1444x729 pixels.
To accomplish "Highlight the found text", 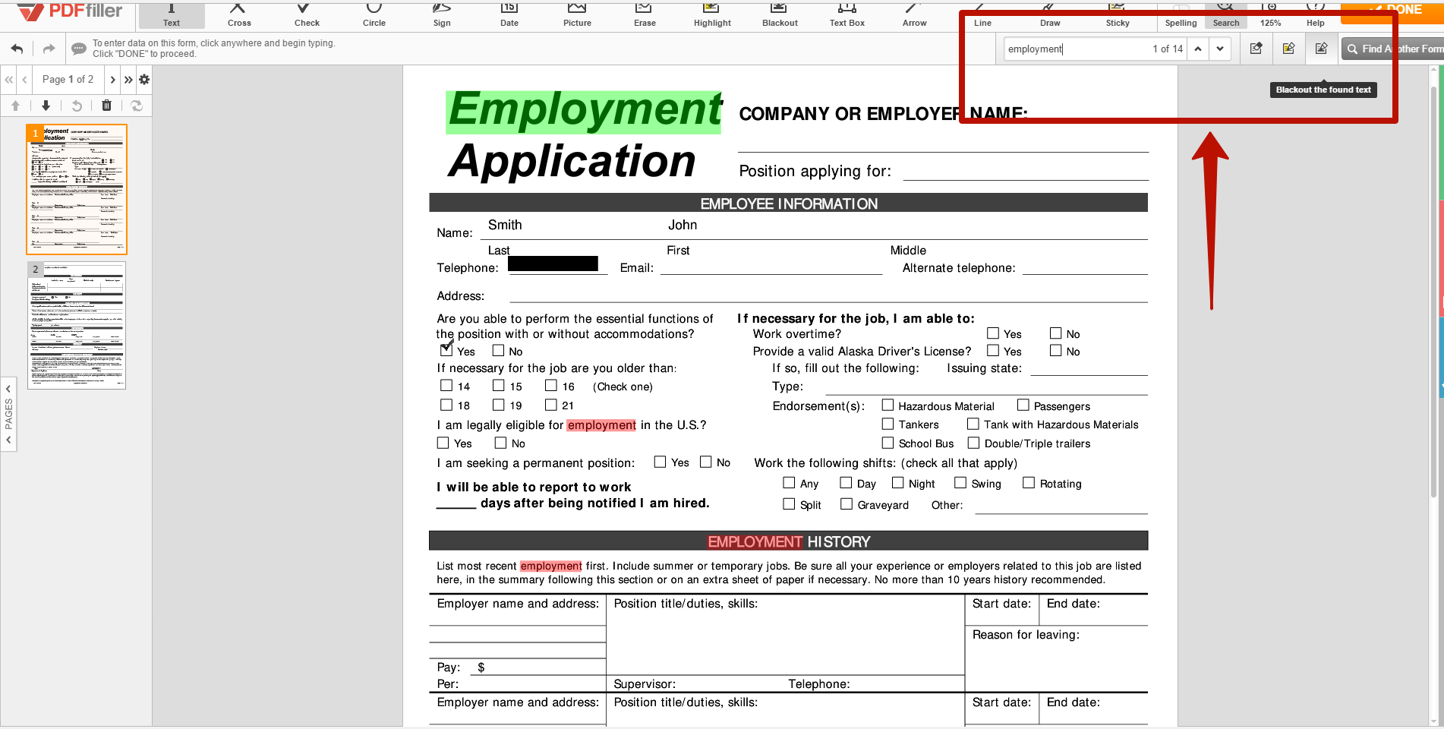I will (1288, 49).
